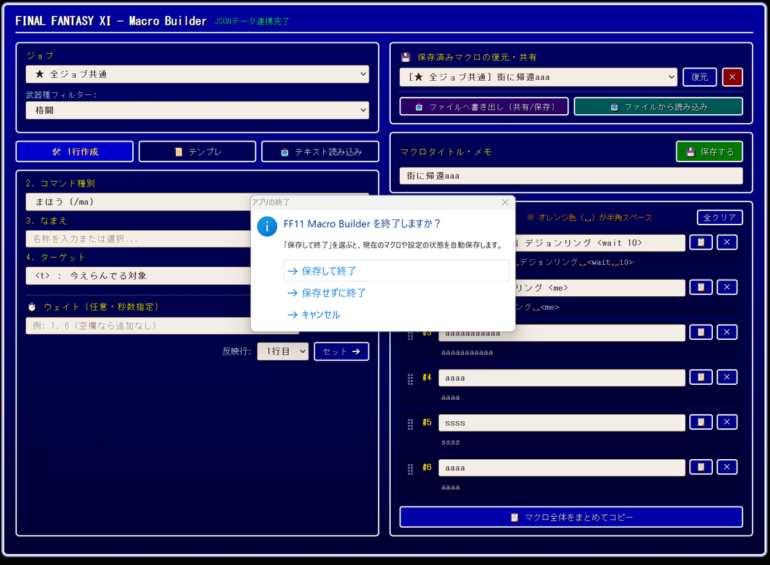This screenshot has width=770, height=565.
Task: Click line 2 input ending <me>
Action: 600,288
